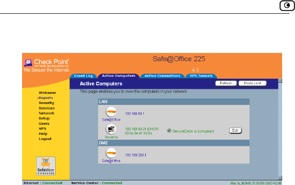Click the Safe@Office 225 title
Viewport: 295px width, 185px height.
pos(179,59)
